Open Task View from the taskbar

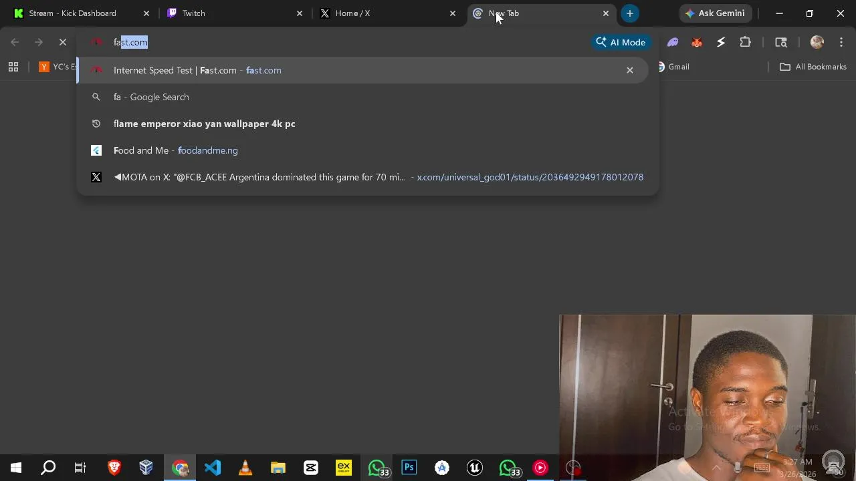[x=80, y=468]
